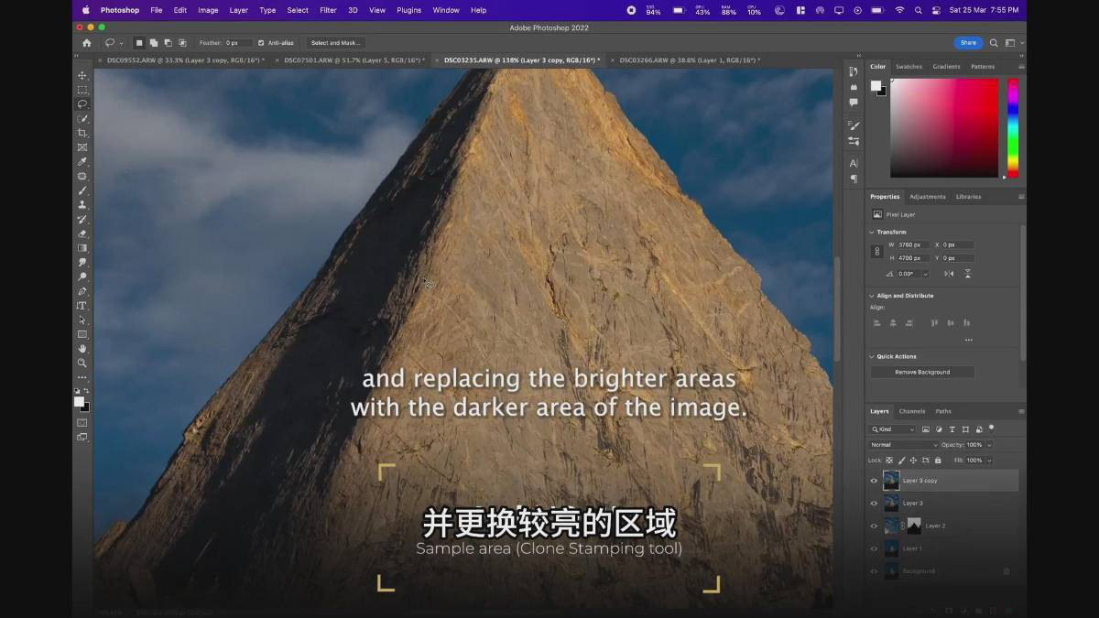Click the Remove Background button
Screen dimensions: 1099x618
pos(922,373)
